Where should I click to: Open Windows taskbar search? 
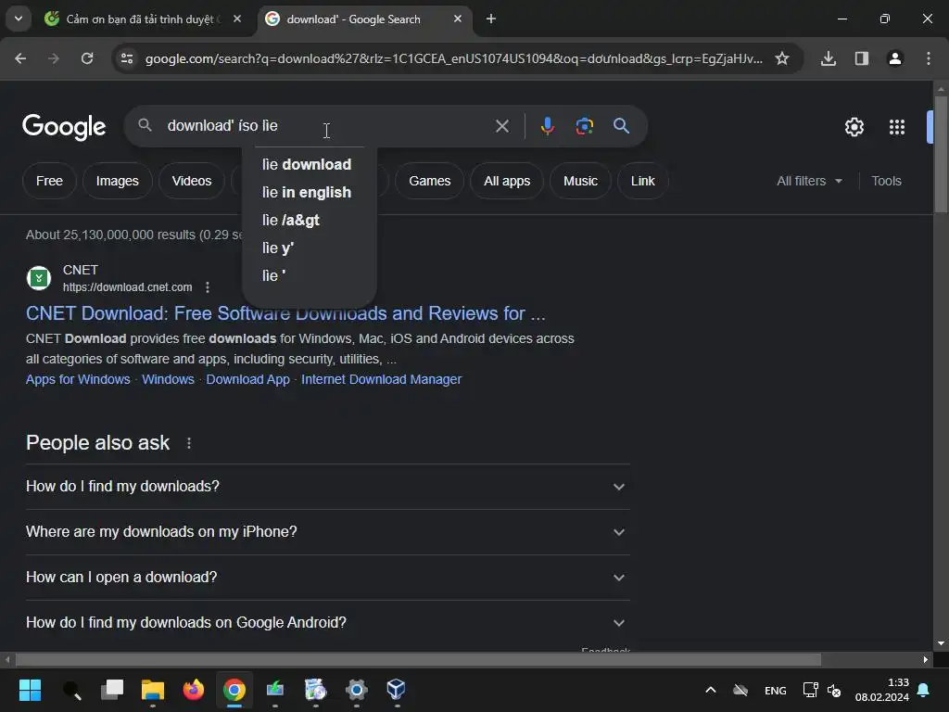click(x=71, y=690)
